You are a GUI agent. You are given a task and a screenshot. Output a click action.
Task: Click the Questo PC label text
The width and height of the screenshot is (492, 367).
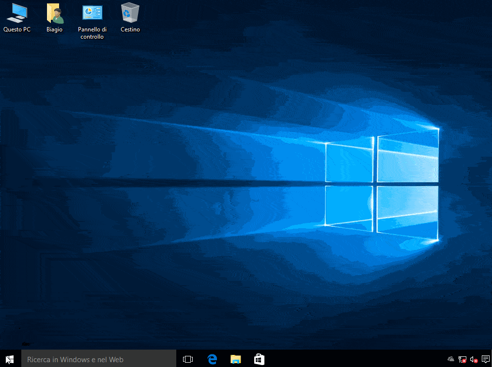[x=17, y=29]
